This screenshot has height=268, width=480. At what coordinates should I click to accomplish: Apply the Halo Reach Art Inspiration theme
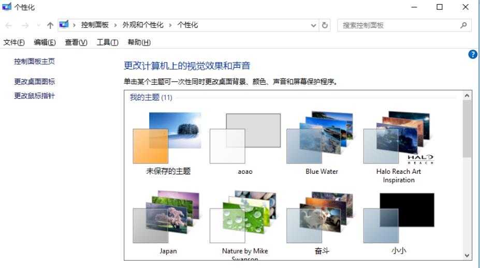(x=399, y=147)
